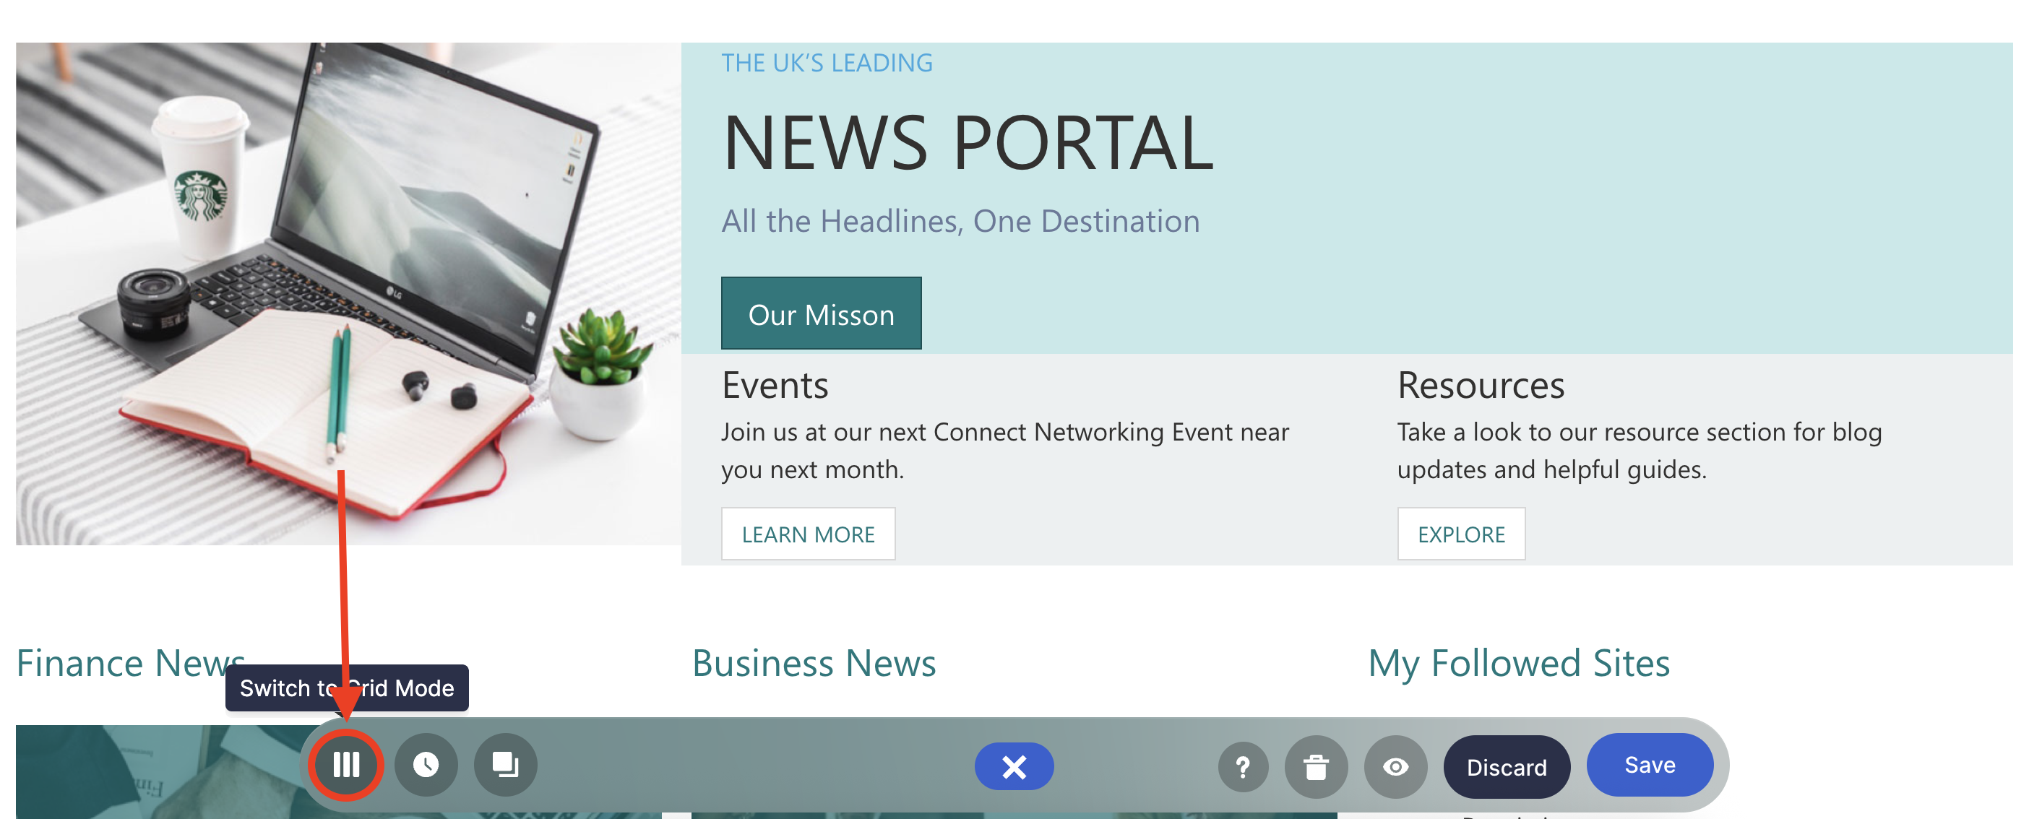The height and width of the screenshot is (819, 2029).
Task: Toggle preview with the eye icon
Action: pos(1395,766)
